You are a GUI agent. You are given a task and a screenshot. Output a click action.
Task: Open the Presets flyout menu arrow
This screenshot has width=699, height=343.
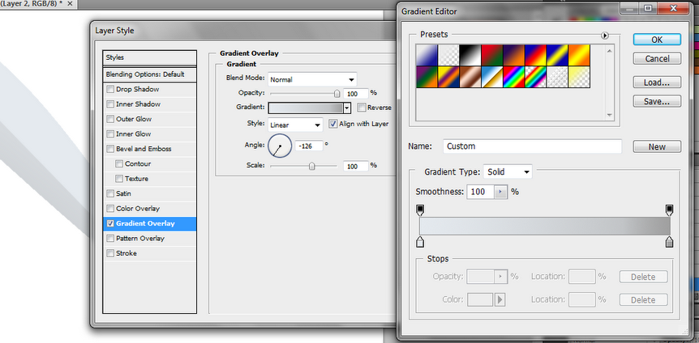[x=604, y=35]
